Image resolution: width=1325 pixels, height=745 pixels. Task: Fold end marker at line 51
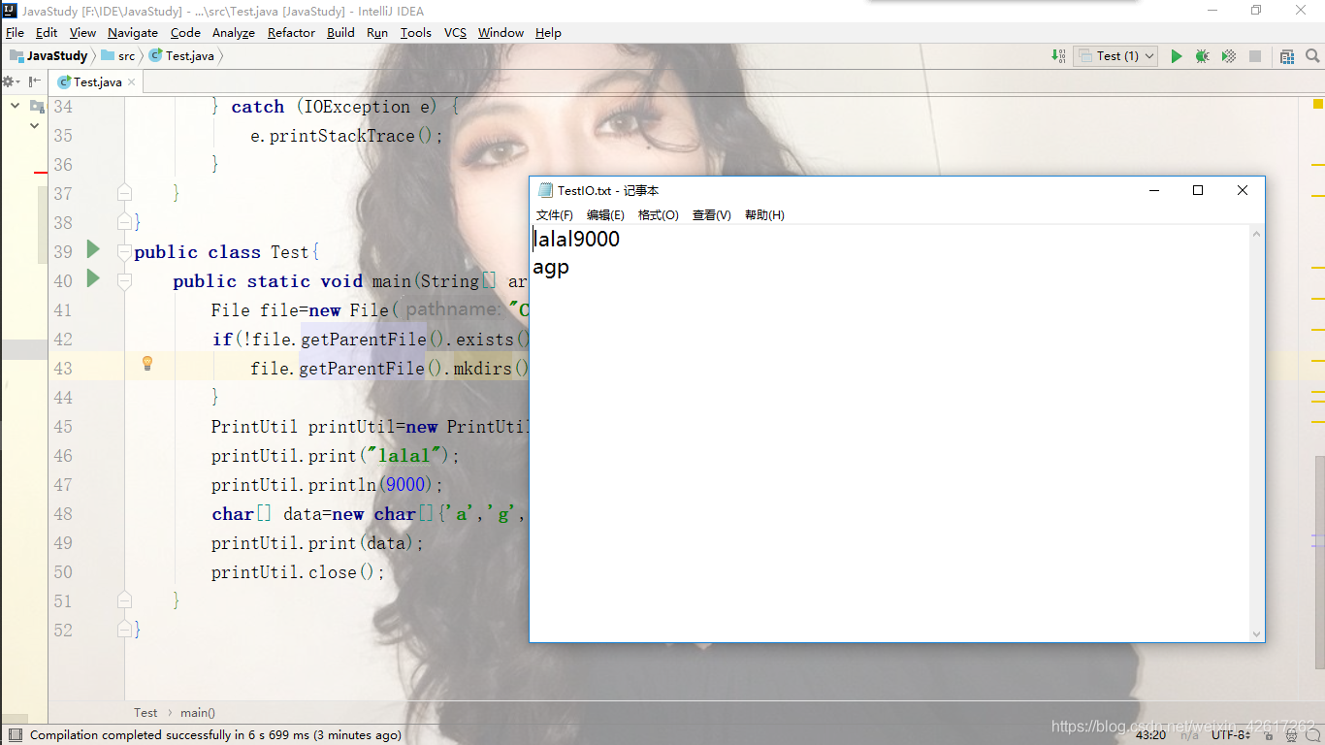(124, 600)
